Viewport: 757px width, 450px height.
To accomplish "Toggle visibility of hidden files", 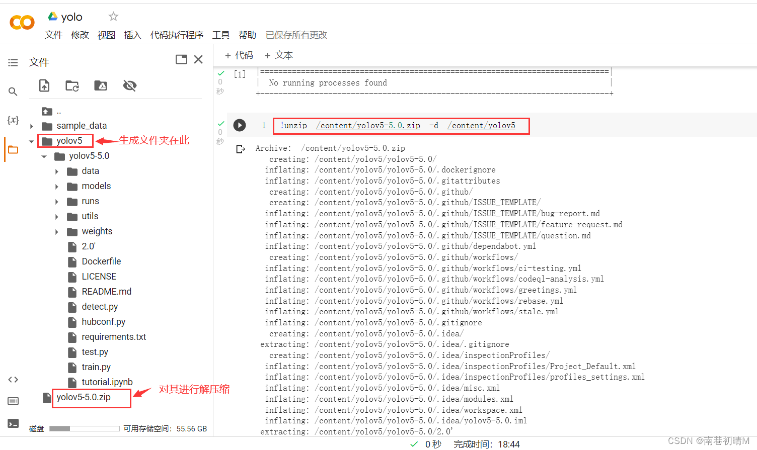I will point(129,85).
